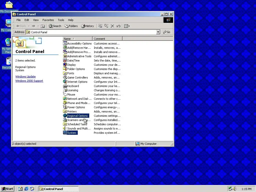Click the My Computer status bar entry
Viewport: 256px width, 192px height.
[x=146, y=144]
